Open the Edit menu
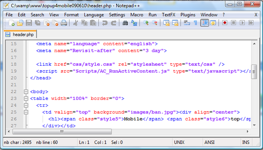 click(x=22, y=15)
